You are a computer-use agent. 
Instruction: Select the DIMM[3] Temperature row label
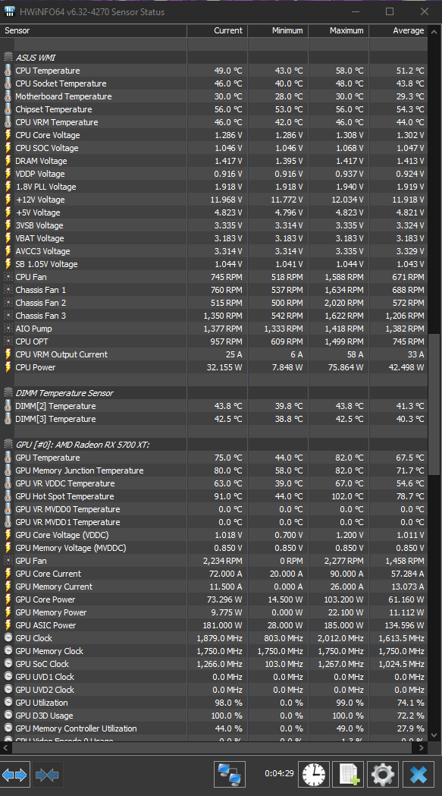pos(55,419)
